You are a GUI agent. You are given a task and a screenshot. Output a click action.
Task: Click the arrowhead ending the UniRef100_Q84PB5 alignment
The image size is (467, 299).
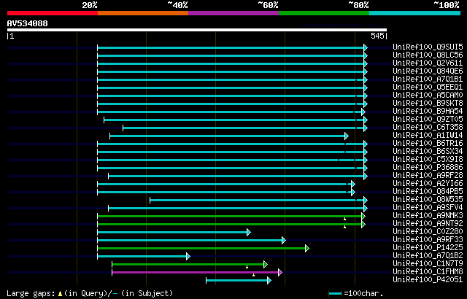pos(353,193)
